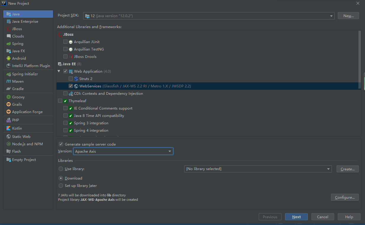Click the Help button
365x225 pixels.
349,217
